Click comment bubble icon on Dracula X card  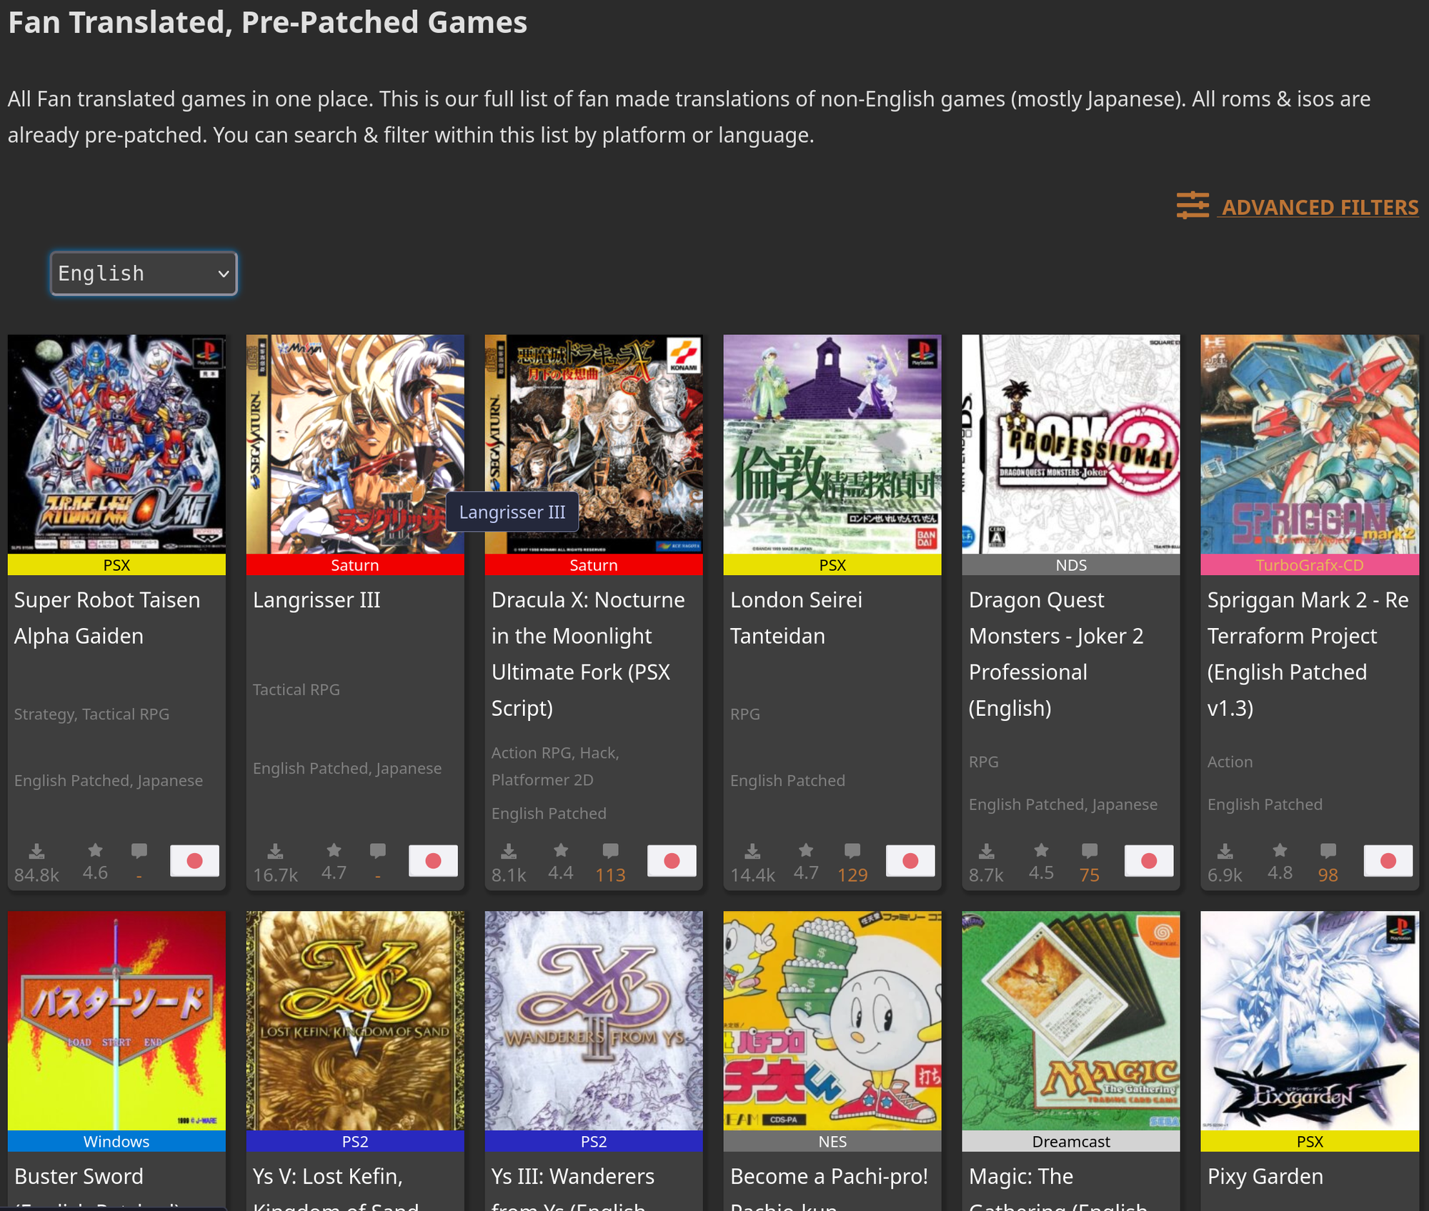tap(610, 850)
